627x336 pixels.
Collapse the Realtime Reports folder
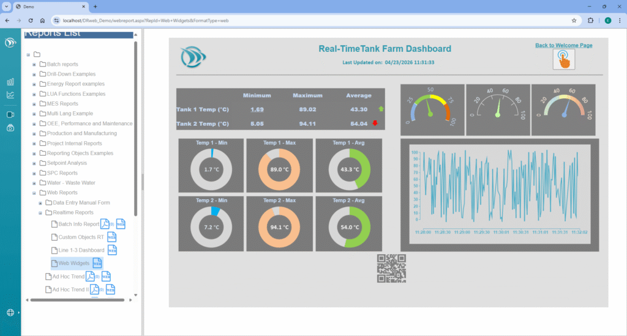(x=40, y=213)
